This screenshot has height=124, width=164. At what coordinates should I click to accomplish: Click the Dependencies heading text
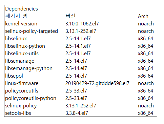(x=21, y=9)
